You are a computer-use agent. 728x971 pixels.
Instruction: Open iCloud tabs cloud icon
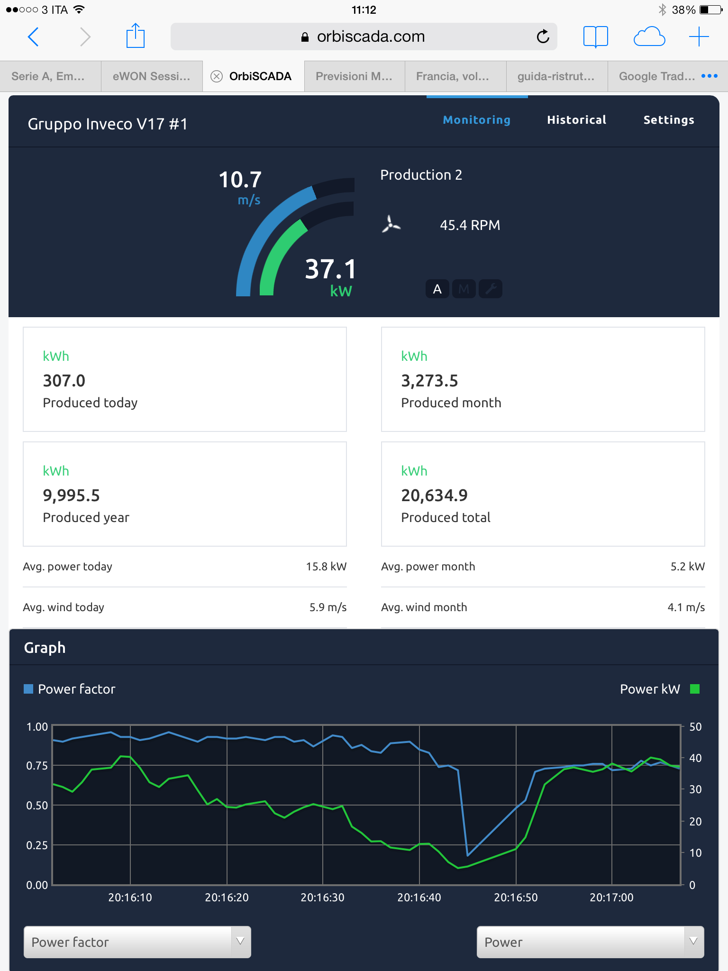[649, 37]
